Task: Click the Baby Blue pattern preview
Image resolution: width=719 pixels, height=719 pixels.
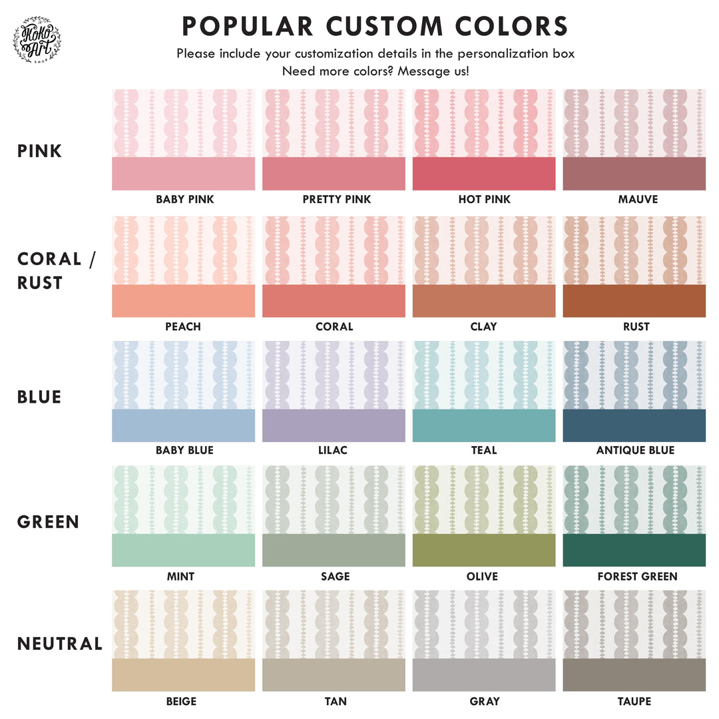Action: point(183,375)
